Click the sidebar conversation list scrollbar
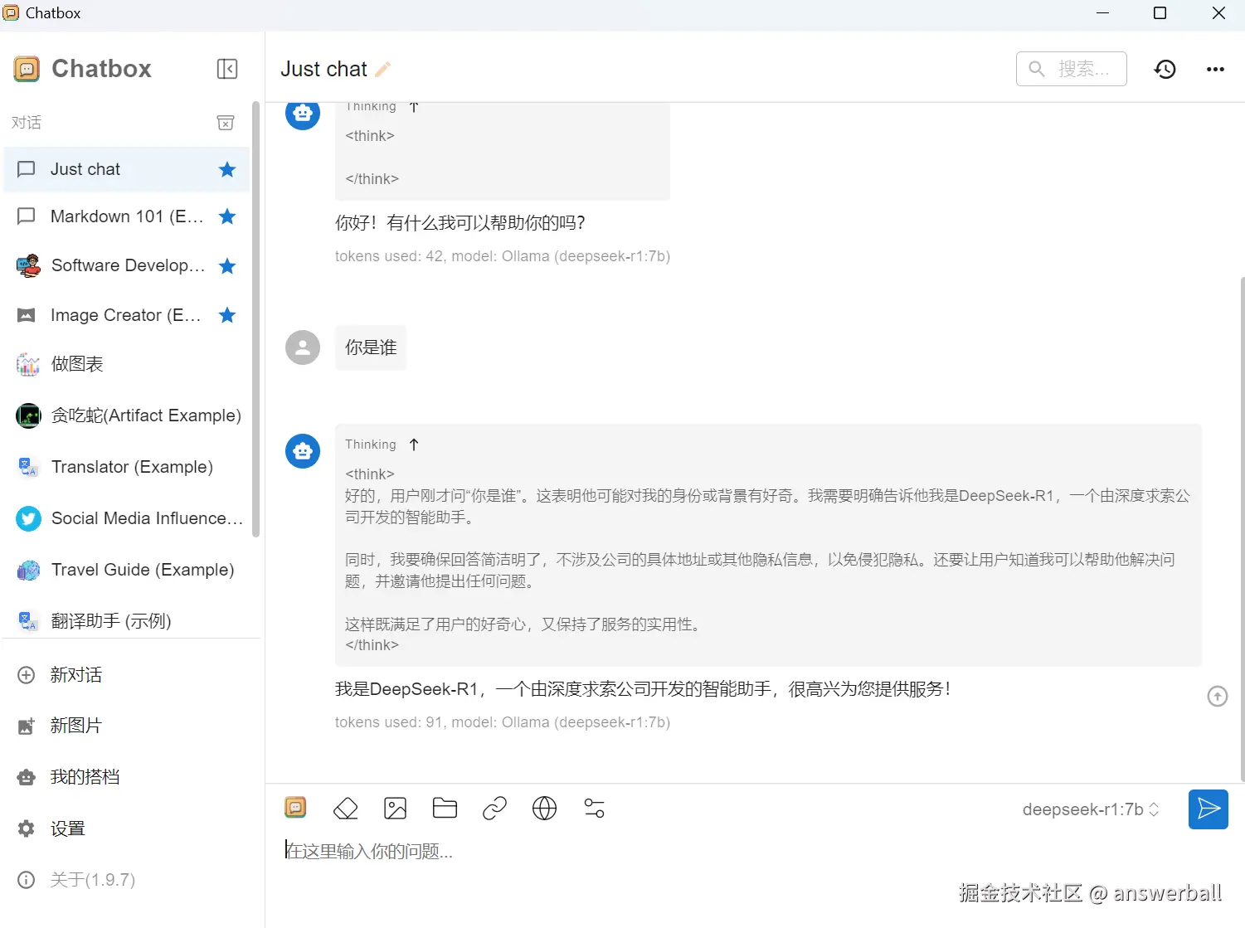Viewport: 1245px width, 928px height. point(256,319)
